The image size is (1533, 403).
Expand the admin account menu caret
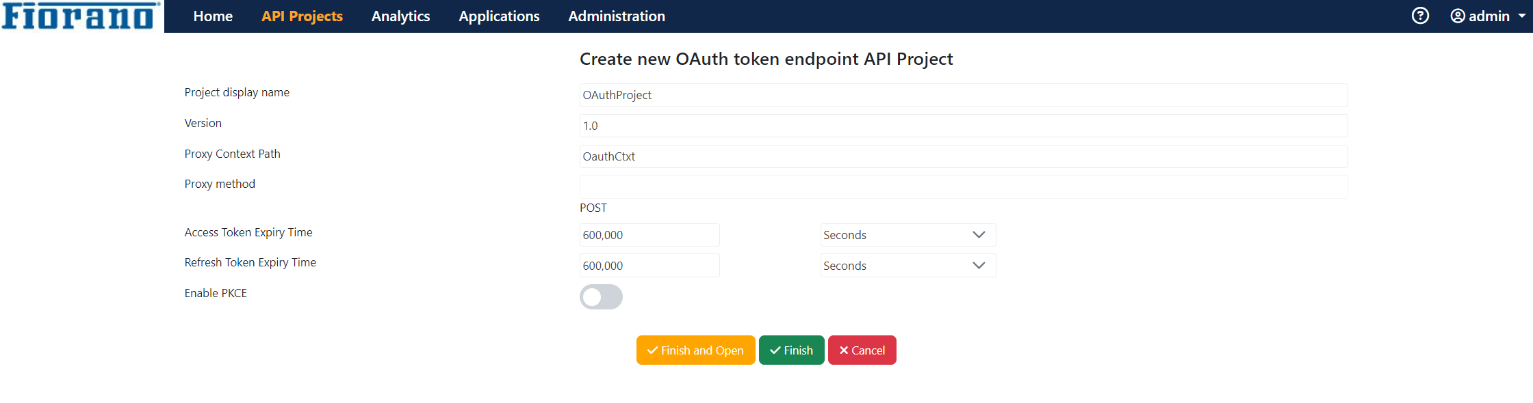pos(1521,16)
